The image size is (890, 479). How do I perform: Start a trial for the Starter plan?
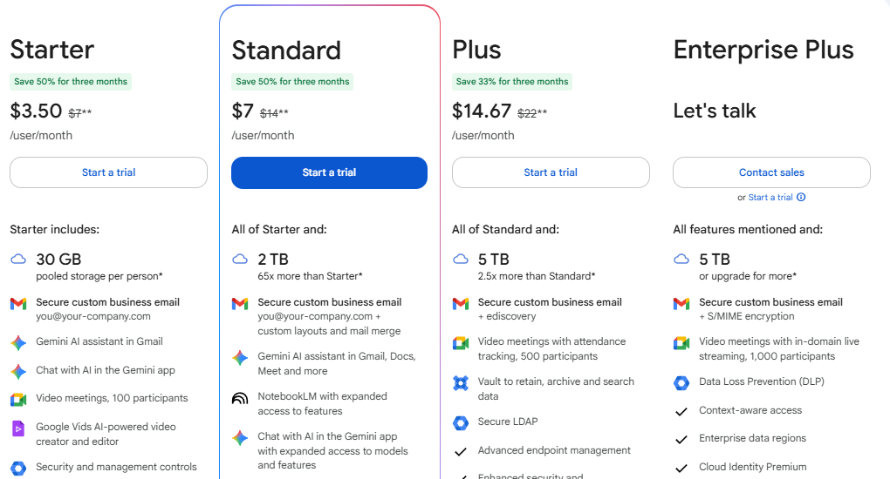point(108,172)
